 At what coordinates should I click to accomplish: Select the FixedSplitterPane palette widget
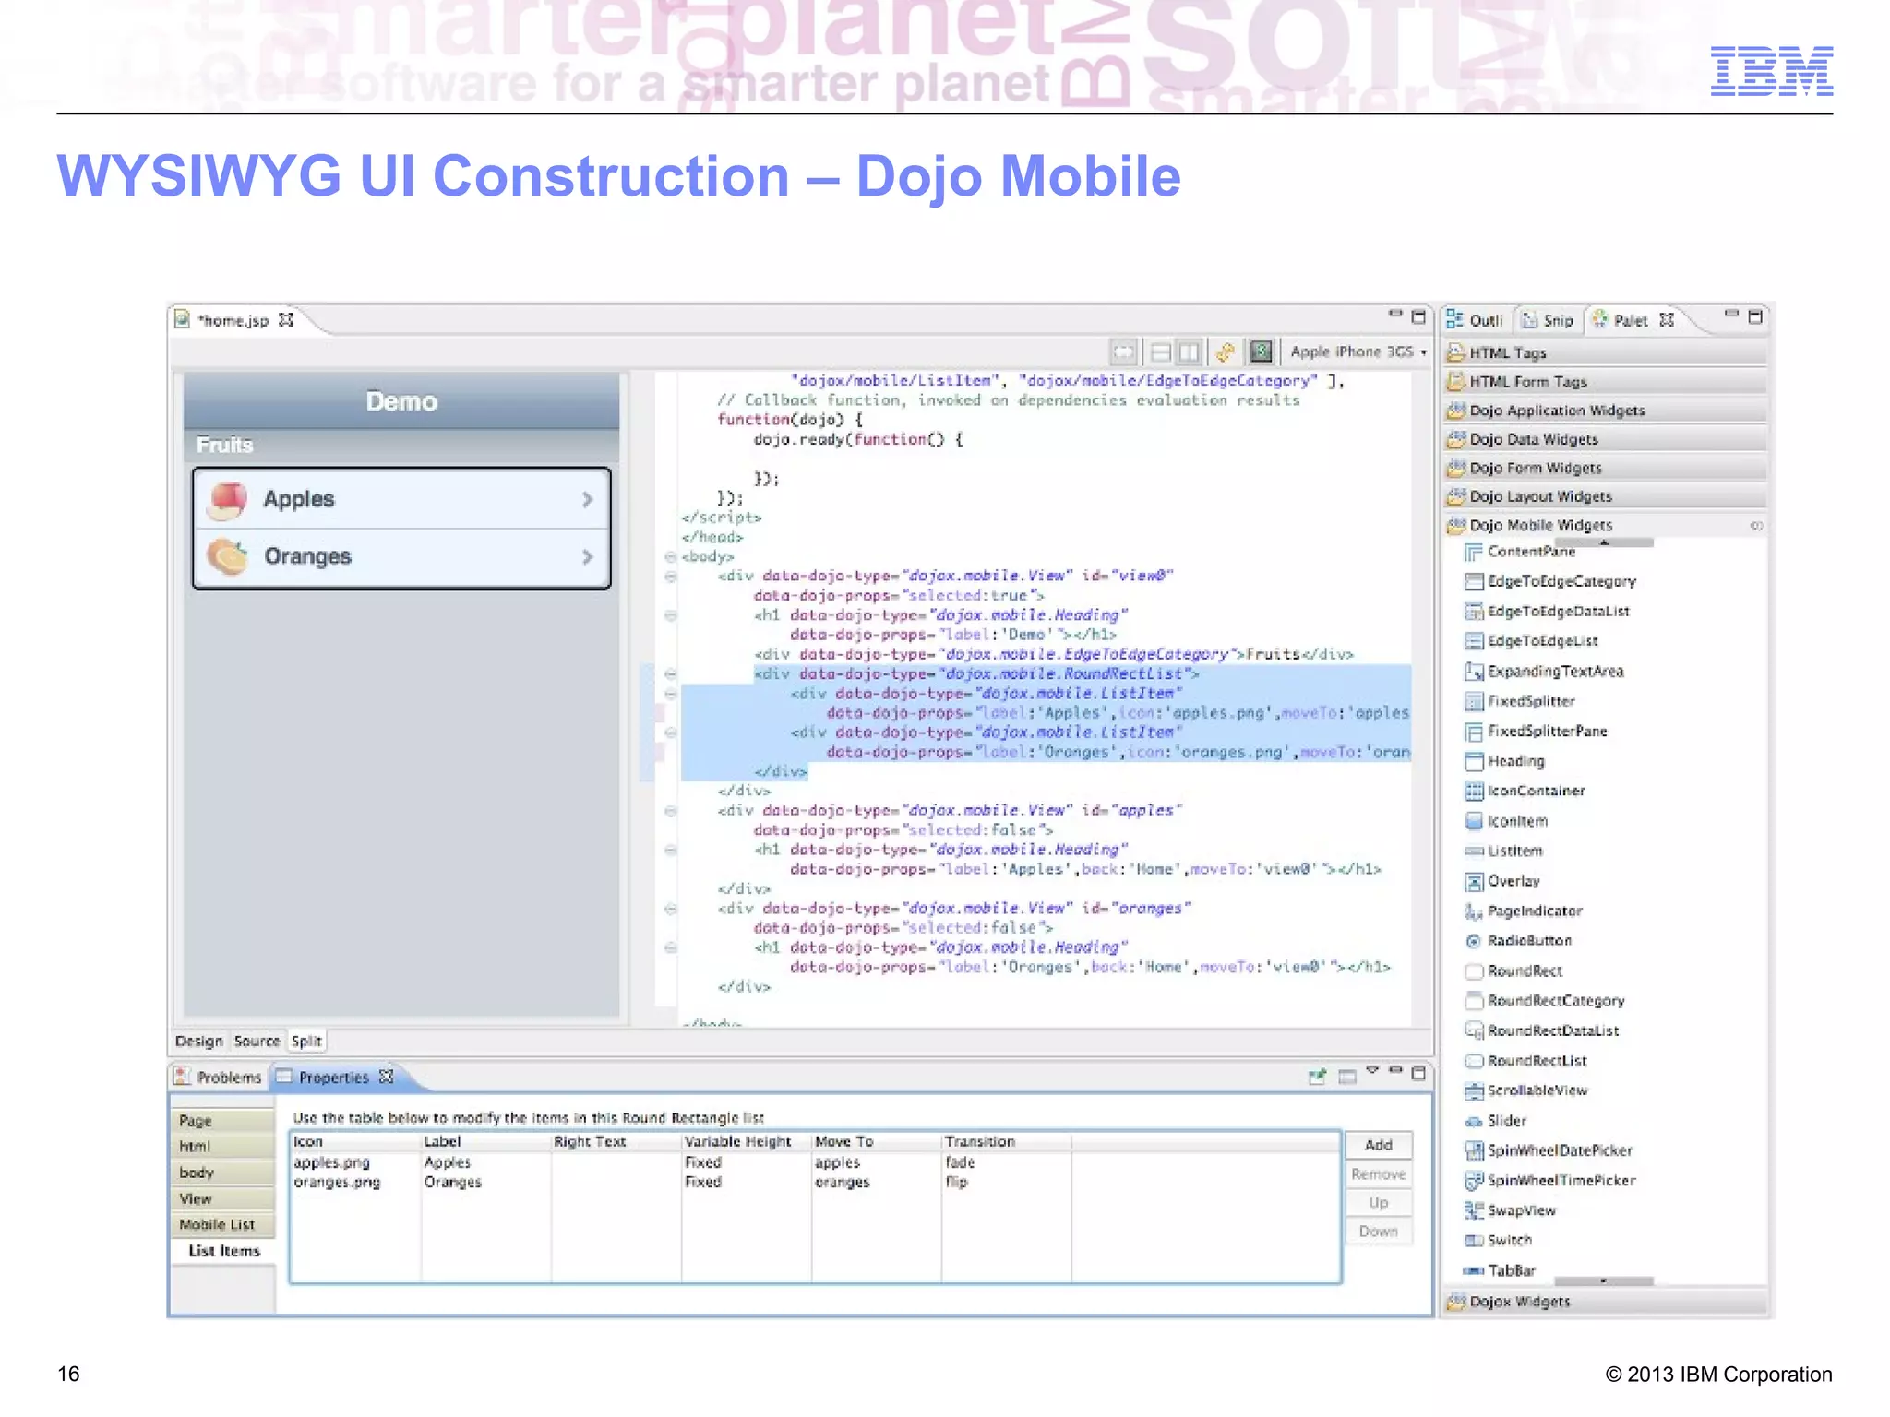[x=1537, y=731]
